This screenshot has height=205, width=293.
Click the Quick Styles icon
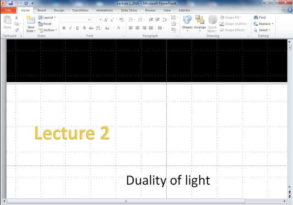pos(212,20)
